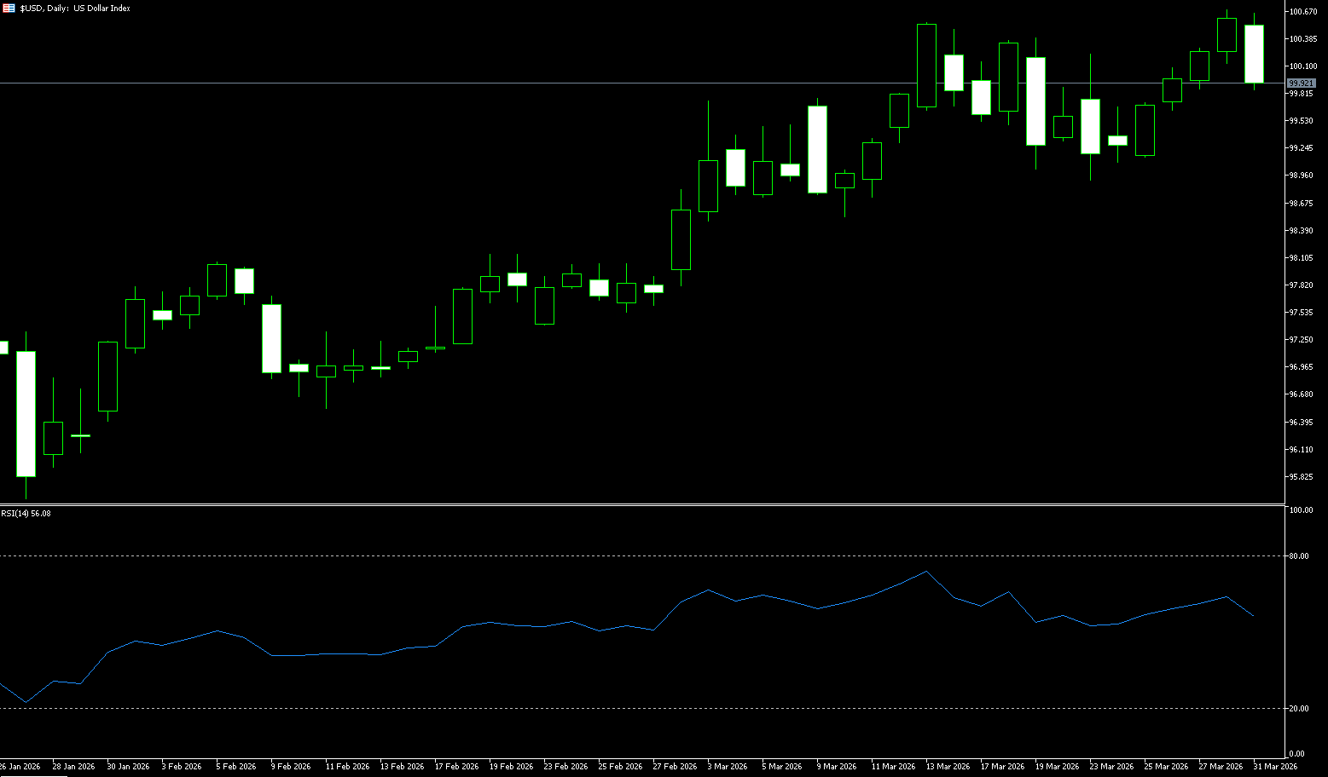
Task: Select the 3 Mar 2026 date label
Action: point(727,766)
